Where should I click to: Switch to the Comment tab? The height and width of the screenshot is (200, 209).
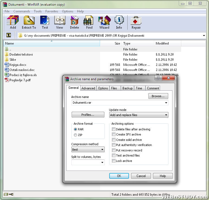coord(153,88)
